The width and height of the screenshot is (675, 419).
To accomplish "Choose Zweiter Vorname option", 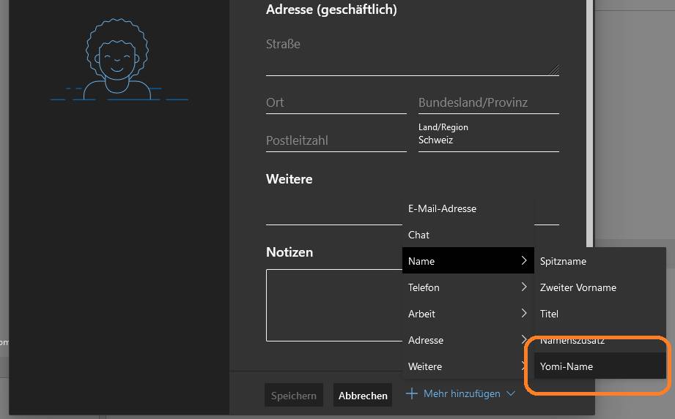I will click(x=578, y=287).
